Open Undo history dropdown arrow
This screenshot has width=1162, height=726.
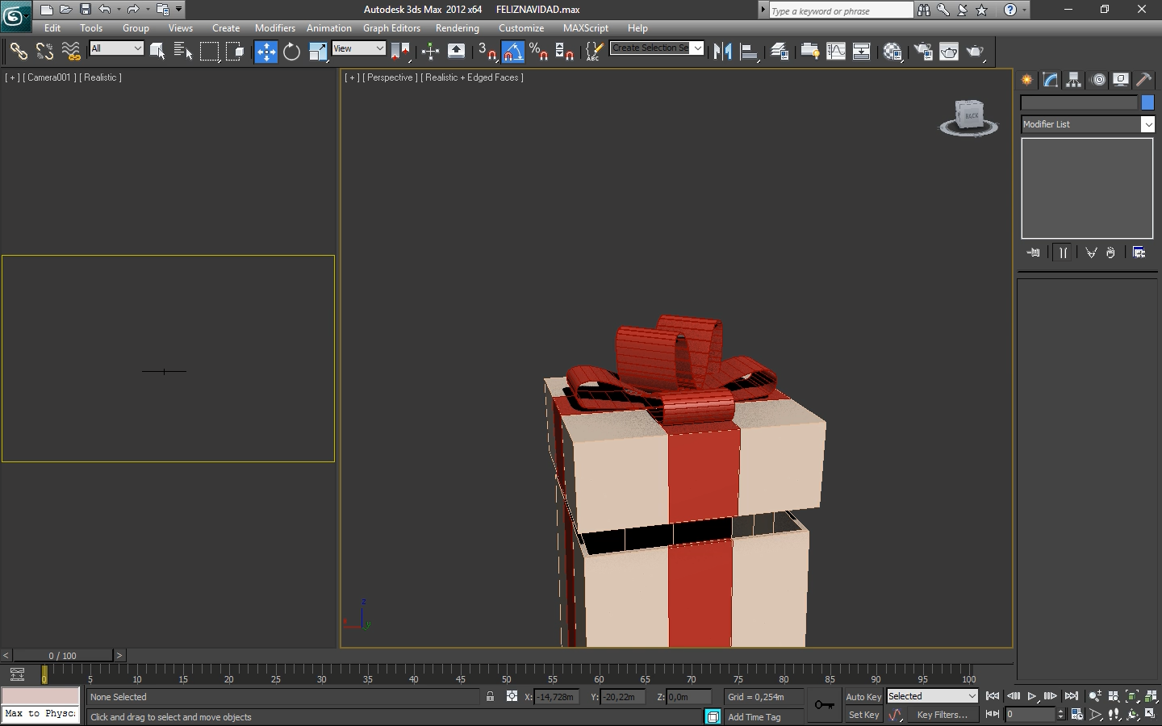pos(119,10)
